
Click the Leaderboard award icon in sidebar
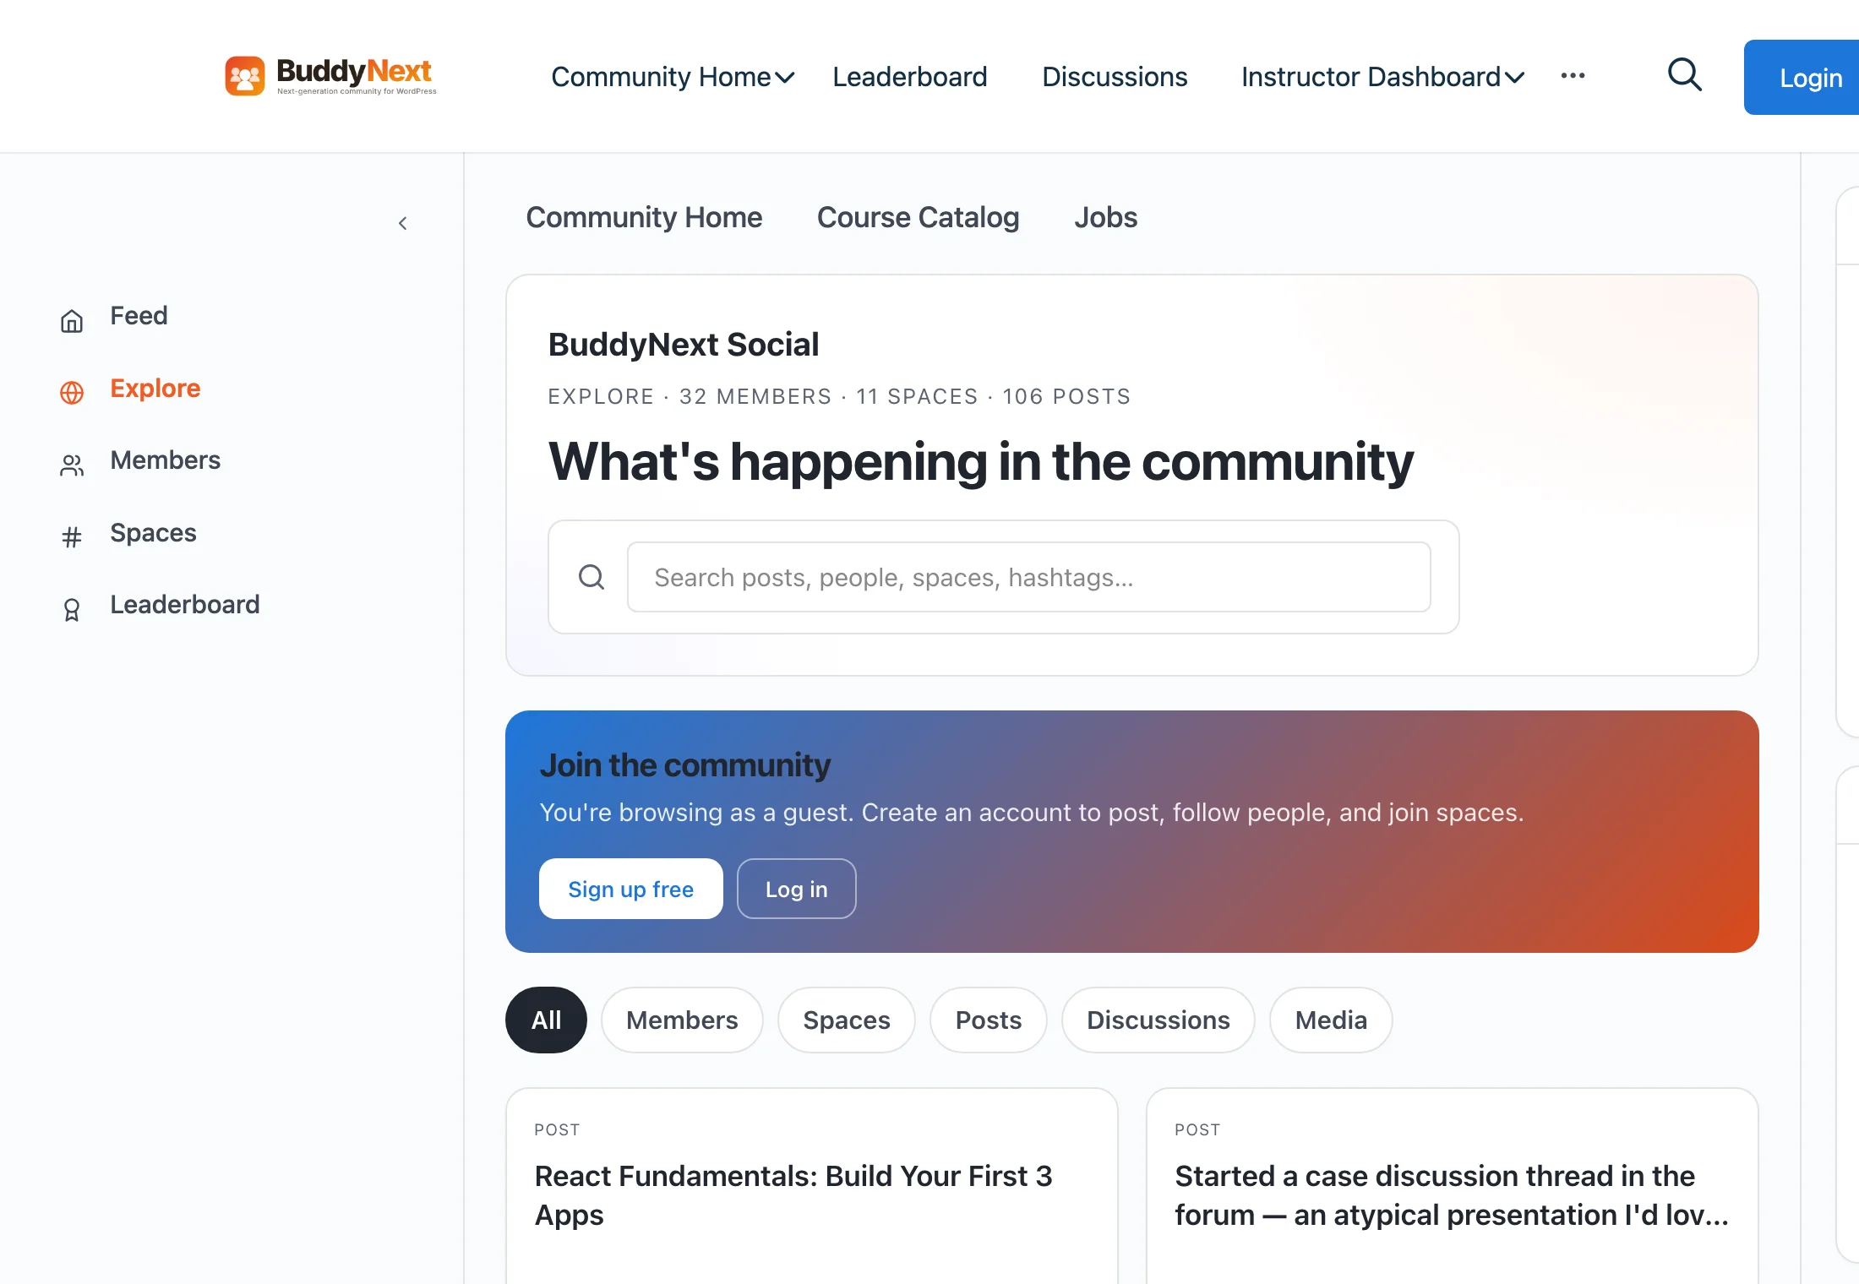[72, 610]
